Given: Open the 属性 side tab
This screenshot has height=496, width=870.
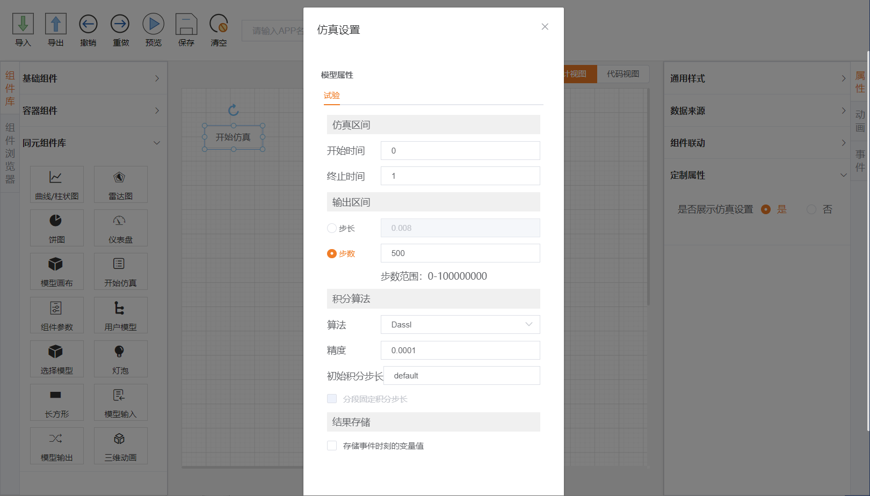Looking at the screenshot, I should coord(860,82).
